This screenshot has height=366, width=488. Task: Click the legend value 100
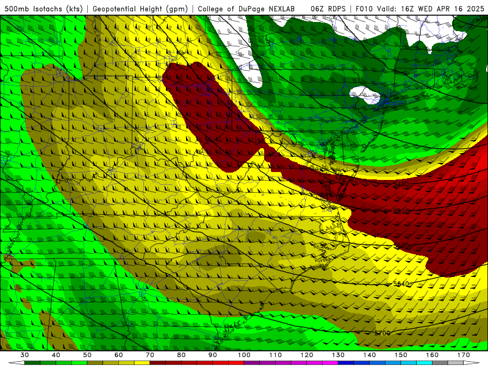click(245, 355)
